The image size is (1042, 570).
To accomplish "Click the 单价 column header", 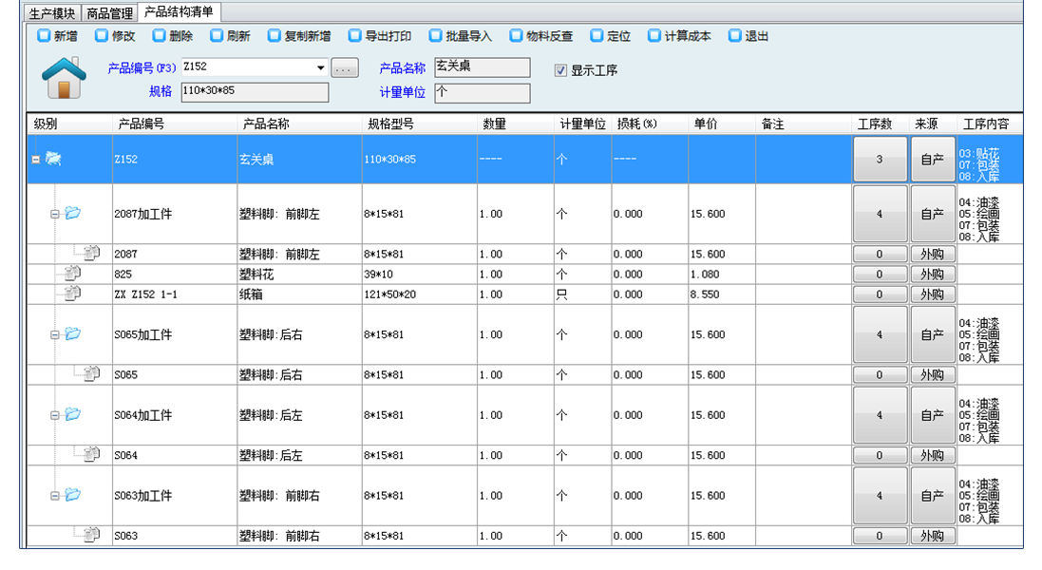I will (x=706, y=124).
